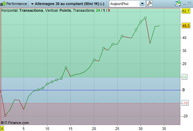Click the Performance label

tap(17, 4)
